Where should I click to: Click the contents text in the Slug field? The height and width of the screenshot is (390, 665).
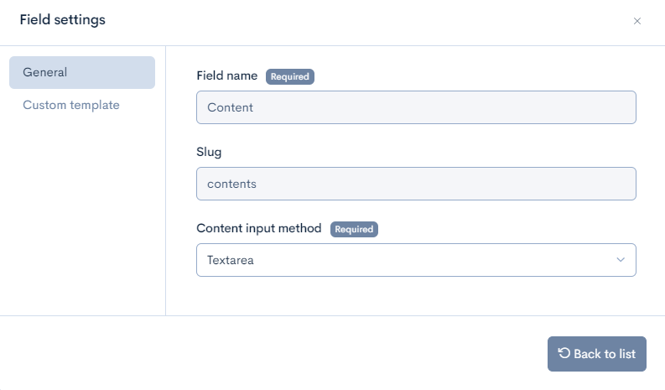coord(232,184)
